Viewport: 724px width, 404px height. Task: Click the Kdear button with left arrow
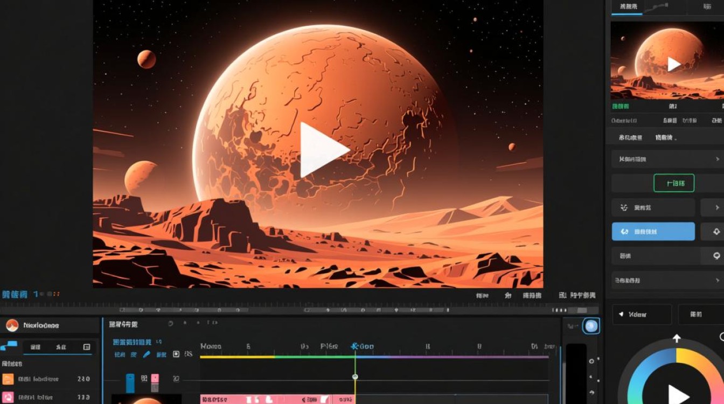[x=642, y=314]
